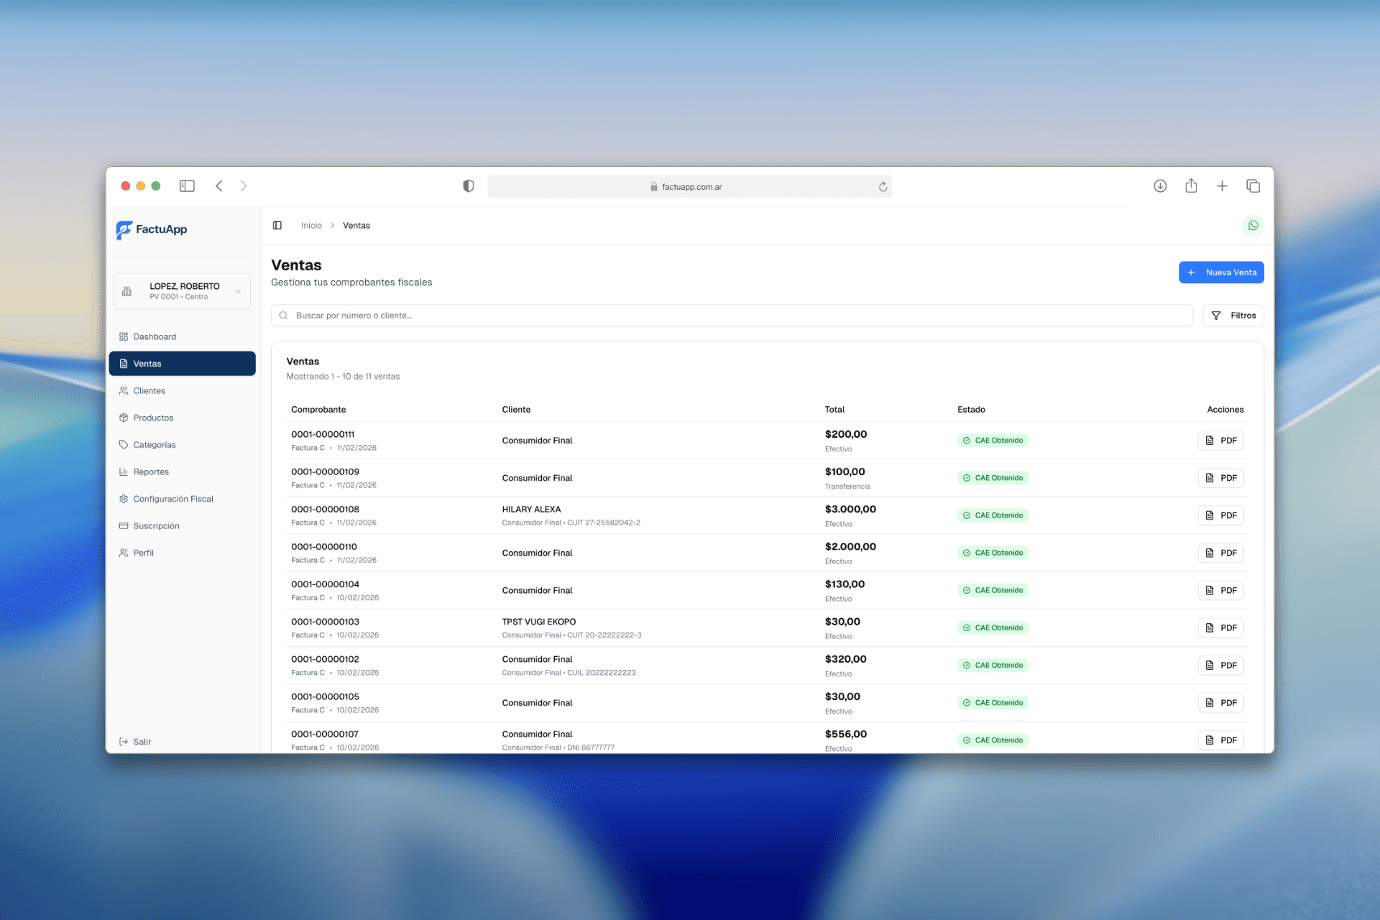1380x920 pixels.
Task: Expand Safari's tab overview control
Action: point(1253,185)
